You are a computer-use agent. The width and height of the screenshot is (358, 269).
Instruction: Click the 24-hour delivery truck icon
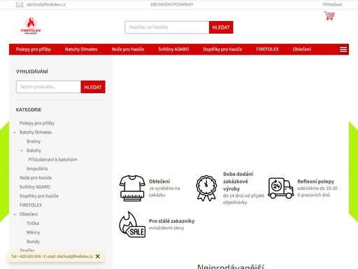click(x=280, y=188)
